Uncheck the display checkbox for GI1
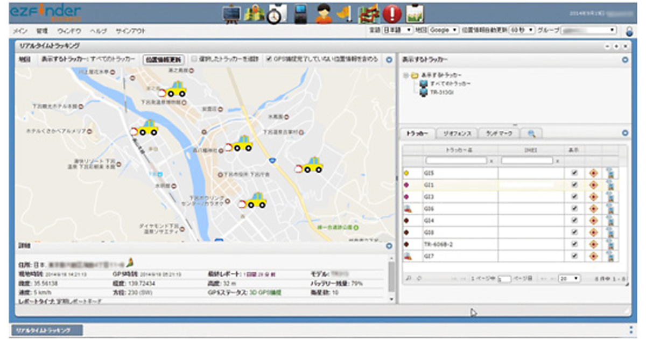 click(x=574, y=185)
